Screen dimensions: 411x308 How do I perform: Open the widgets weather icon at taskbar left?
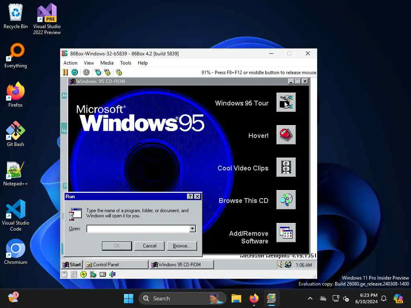13,298
